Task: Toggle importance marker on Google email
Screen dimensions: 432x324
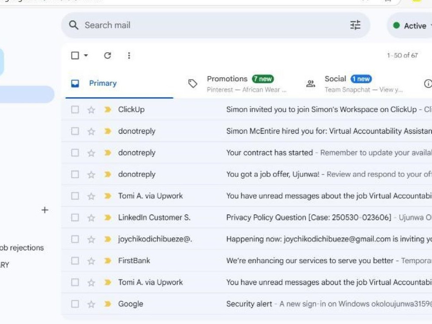Action: [108, 304]
